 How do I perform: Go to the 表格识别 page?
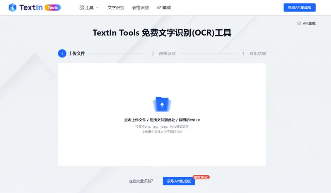tap(140, 7)
